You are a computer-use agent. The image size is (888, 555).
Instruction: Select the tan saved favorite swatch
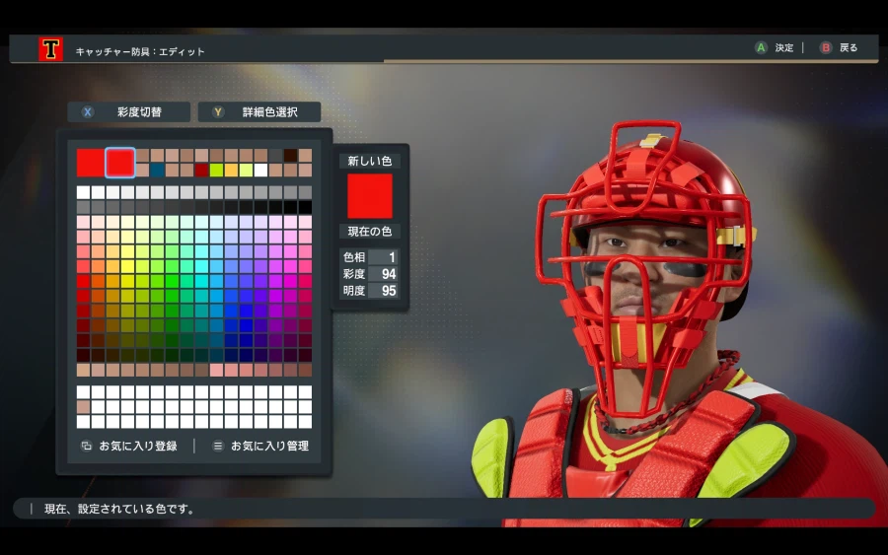pyautogui.click(x=84, y=407)
